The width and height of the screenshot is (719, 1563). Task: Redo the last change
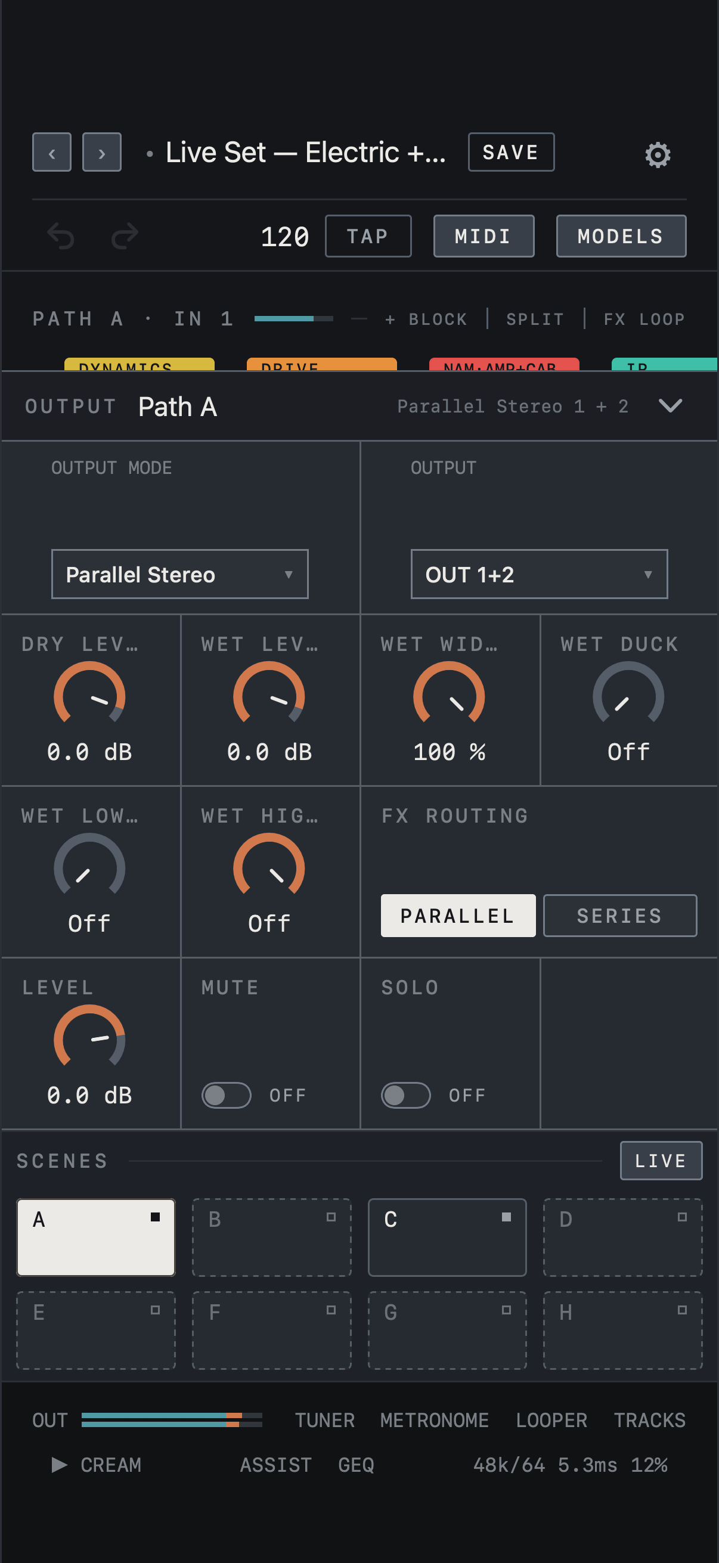125,236
